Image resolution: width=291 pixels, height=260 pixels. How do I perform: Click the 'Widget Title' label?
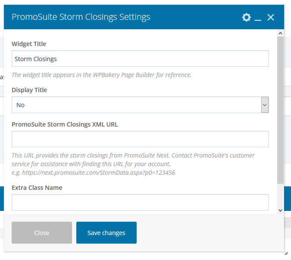(x=29, y=44)
